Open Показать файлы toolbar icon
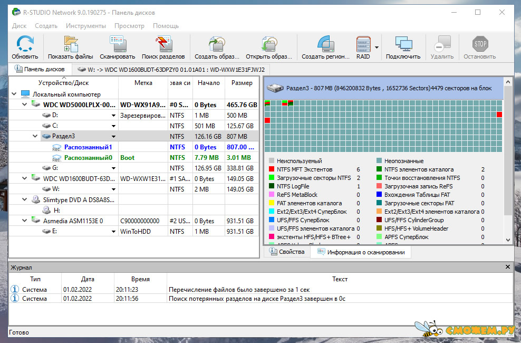 point(71,44)
